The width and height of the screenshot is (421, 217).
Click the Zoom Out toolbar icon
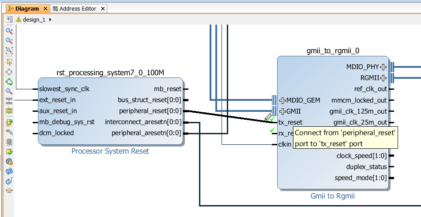(x=9, y=41)
